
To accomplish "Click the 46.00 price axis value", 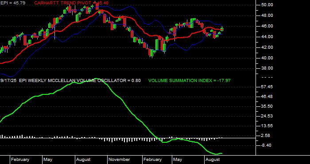I will pos(267,26).
